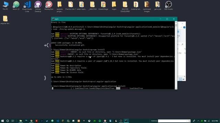
Task: Switch to the npm terminal taskbar button
Action: point(126,121)
